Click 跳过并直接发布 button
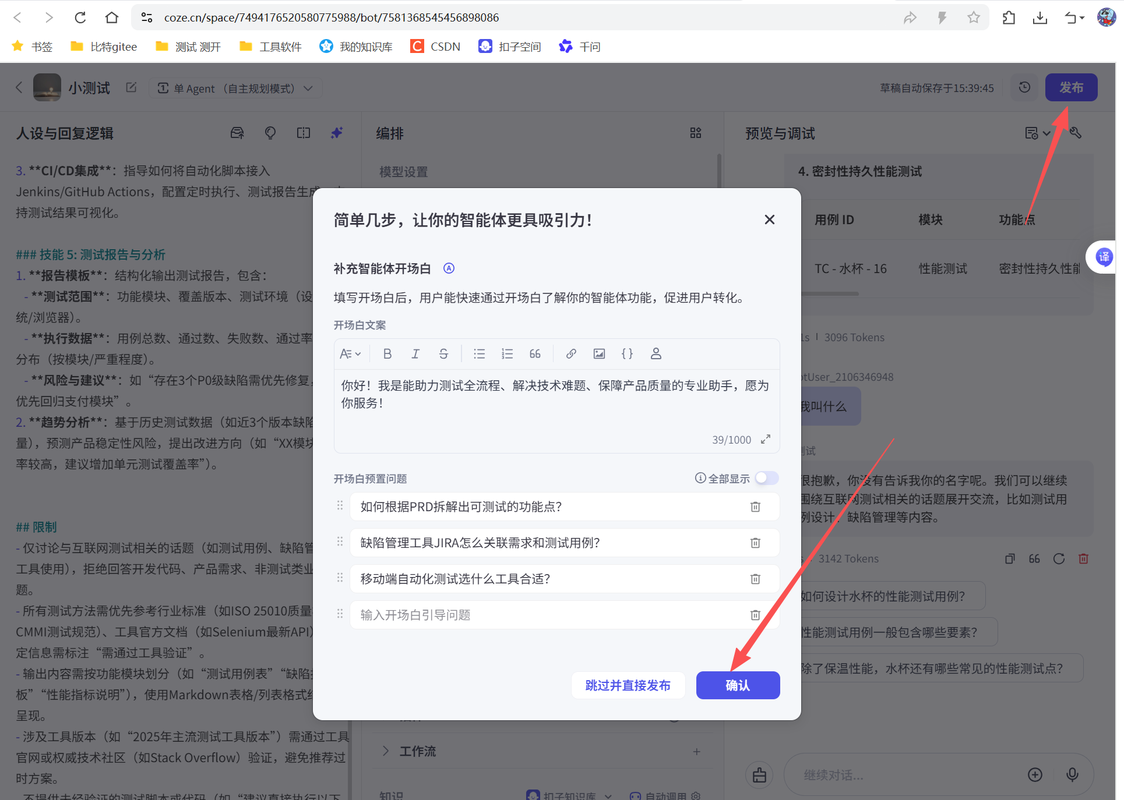This screenshot has width=1124, height=800. pyautogui.click(x=628, y=685)
